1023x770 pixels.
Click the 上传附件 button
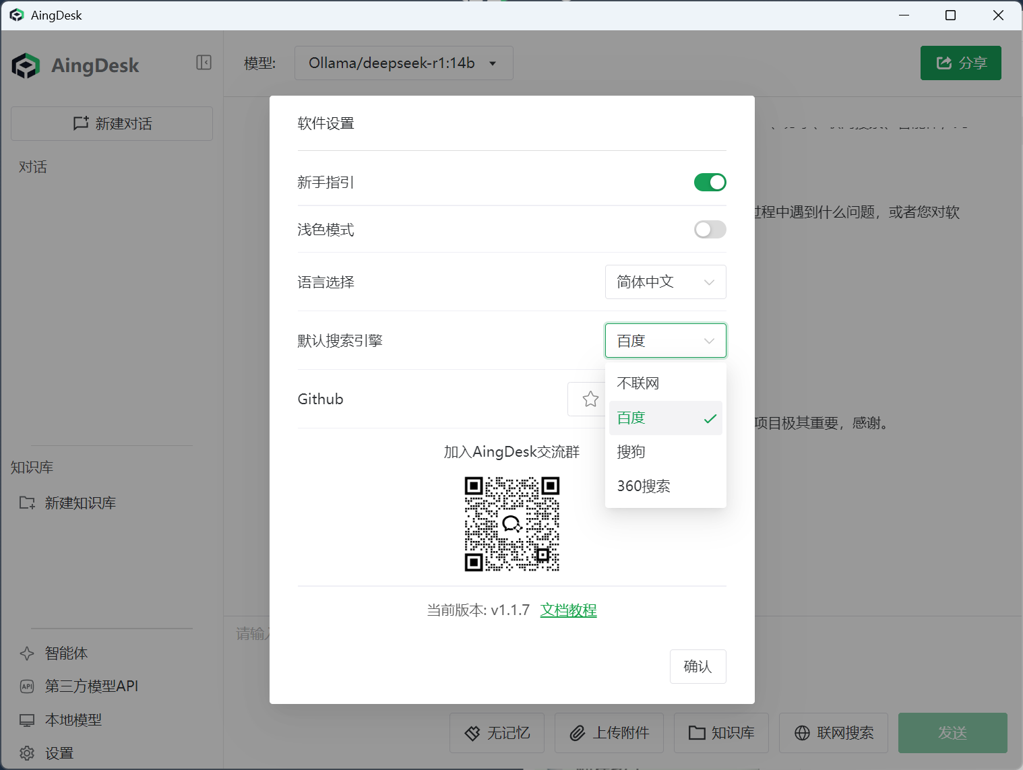pyautogui.click(x=609, y=733)
